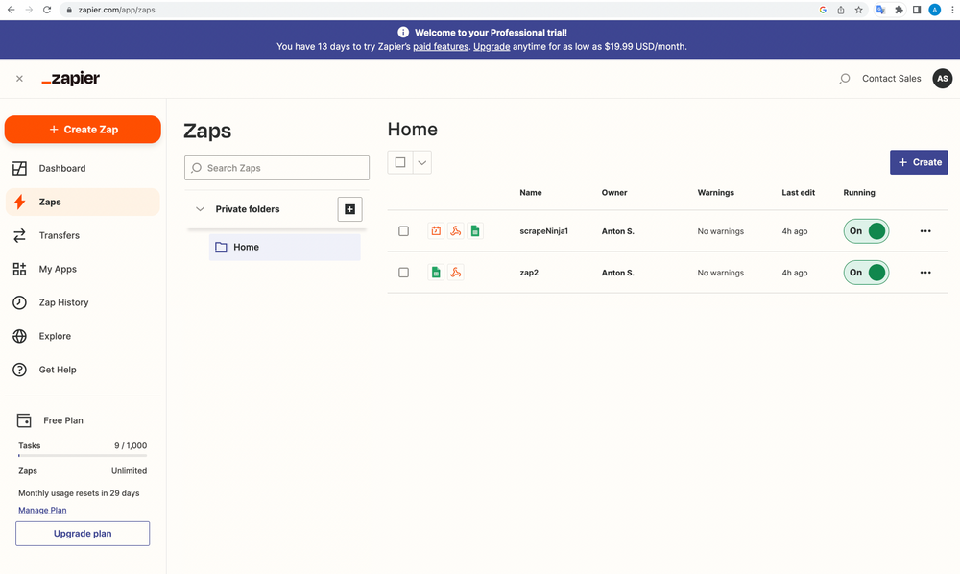This screenshot has height=574, width=960.
Task: Open three-dot menu for scrapeNinja1 zap
Action: pos(925,231)
